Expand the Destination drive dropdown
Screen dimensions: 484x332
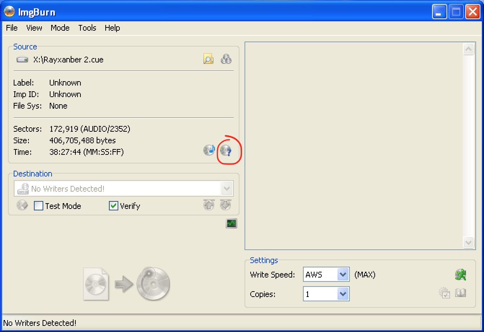(227, 188)
